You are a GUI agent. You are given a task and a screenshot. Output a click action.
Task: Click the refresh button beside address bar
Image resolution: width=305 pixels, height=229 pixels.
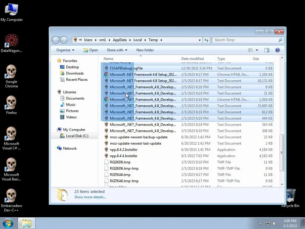[x=206, y=40]
